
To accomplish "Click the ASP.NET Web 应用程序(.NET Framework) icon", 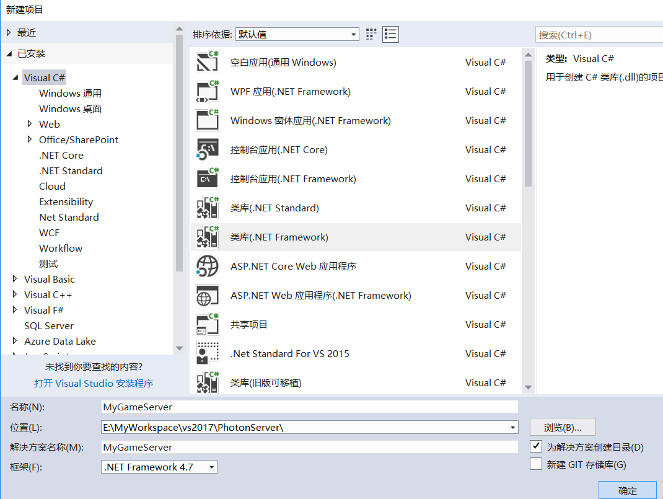I will coord(207,296).
